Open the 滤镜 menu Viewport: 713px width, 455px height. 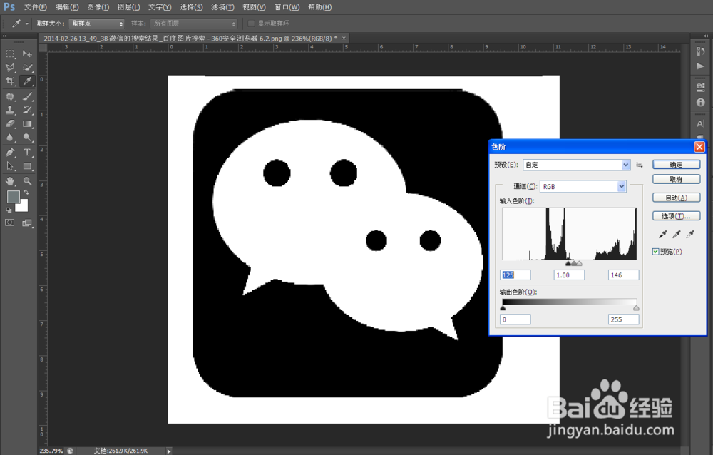click(x=222, y=7)
